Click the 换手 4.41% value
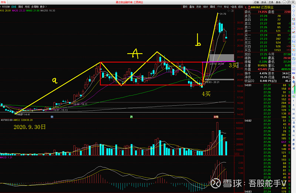The height and width of the screenshot is (193, 296). pos(263,73)
